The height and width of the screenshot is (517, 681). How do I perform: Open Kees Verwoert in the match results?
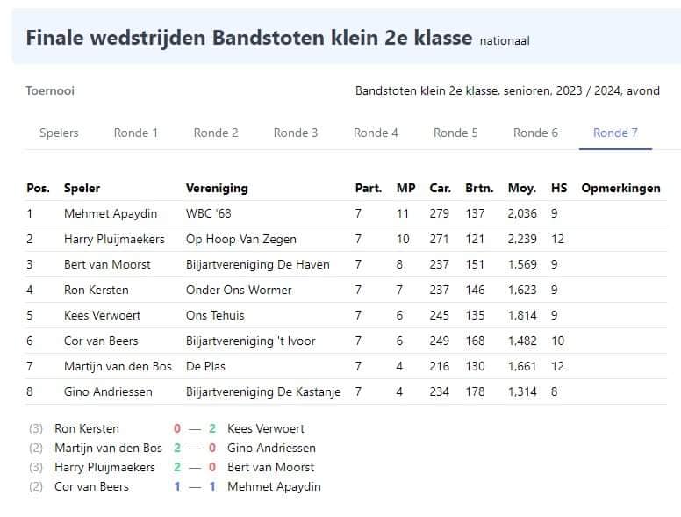(265, 429)
